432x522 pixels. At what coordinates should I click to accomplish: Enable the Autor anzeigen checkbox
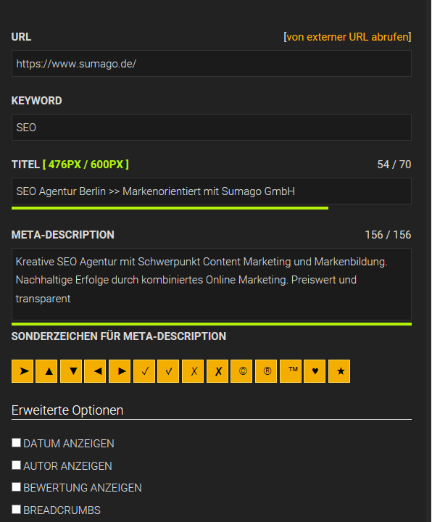point(16,465)
